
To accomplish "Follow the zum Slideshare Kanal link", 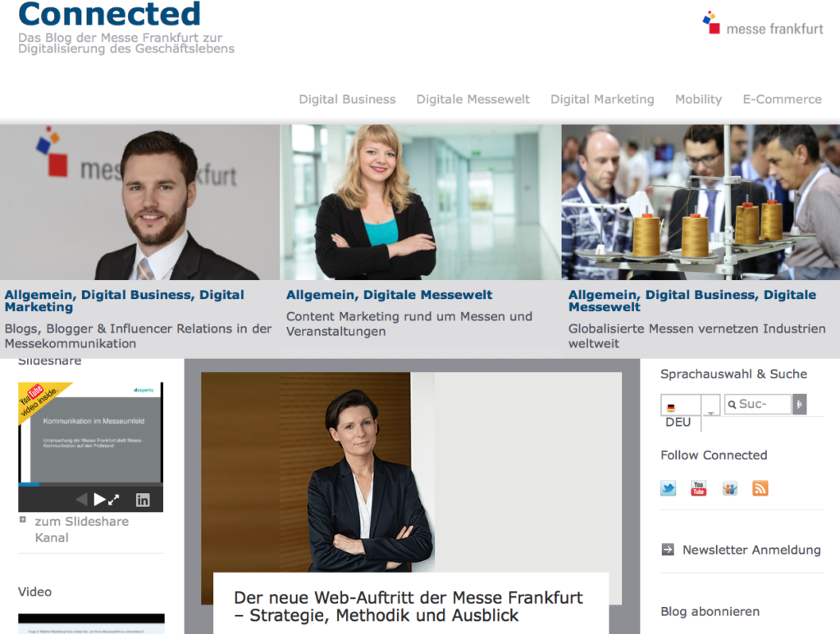I will pyautogui.click(x=81, y=530).
